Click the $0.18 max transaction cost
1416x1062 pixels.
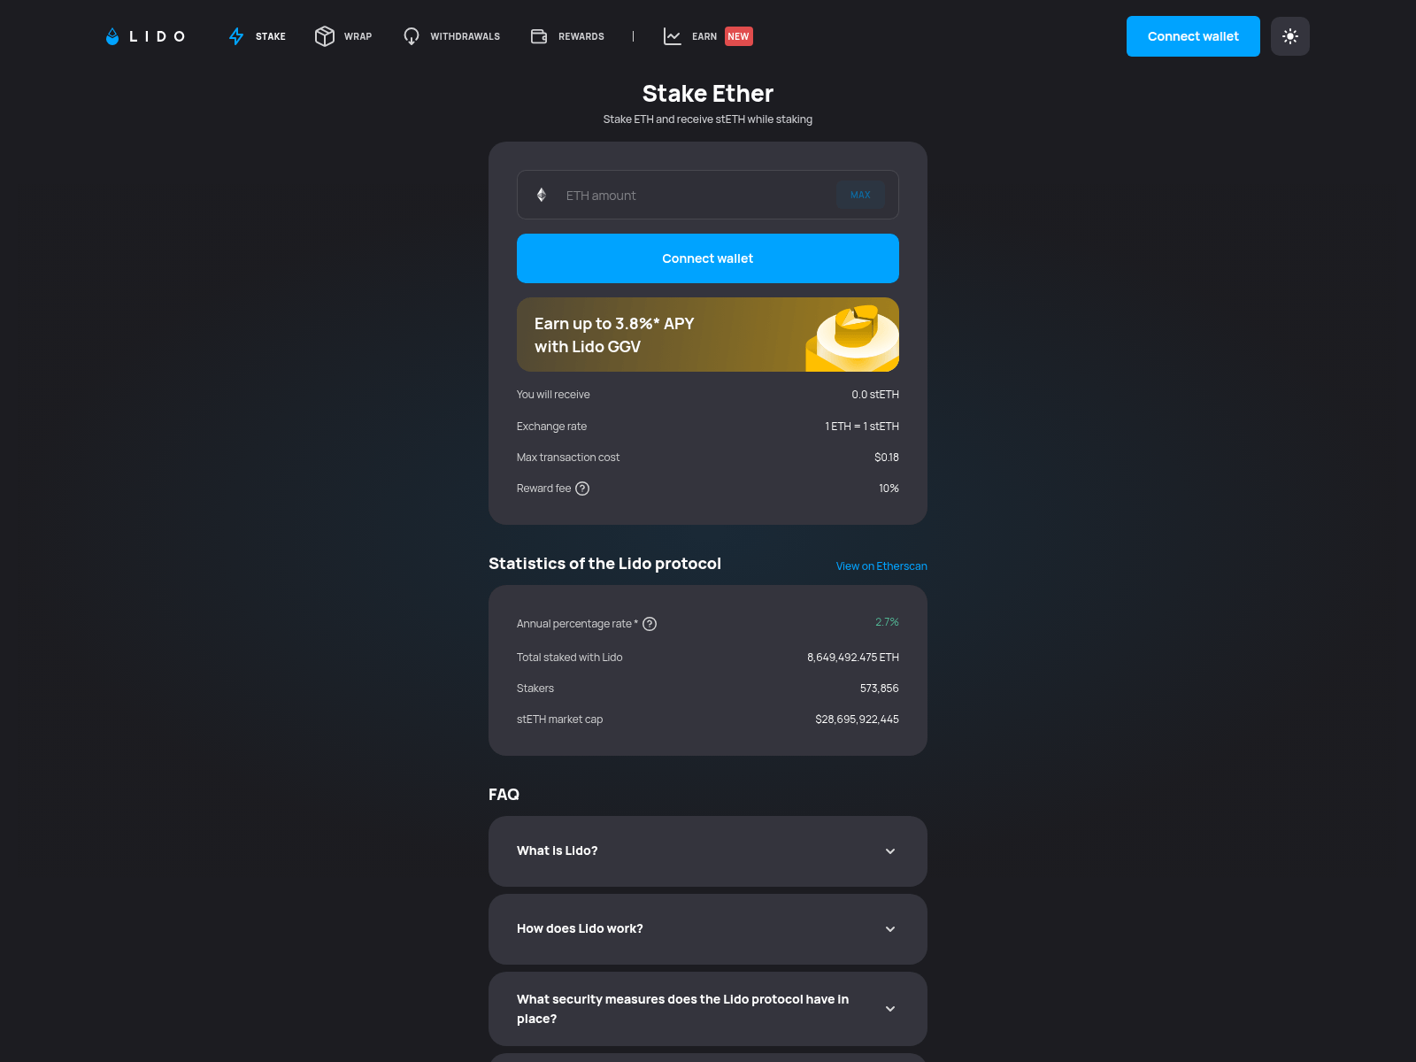point(887,458)
